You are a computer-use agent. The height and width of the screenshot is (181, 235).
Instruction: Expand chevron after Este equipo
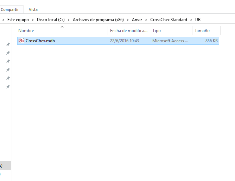[33, 20]
